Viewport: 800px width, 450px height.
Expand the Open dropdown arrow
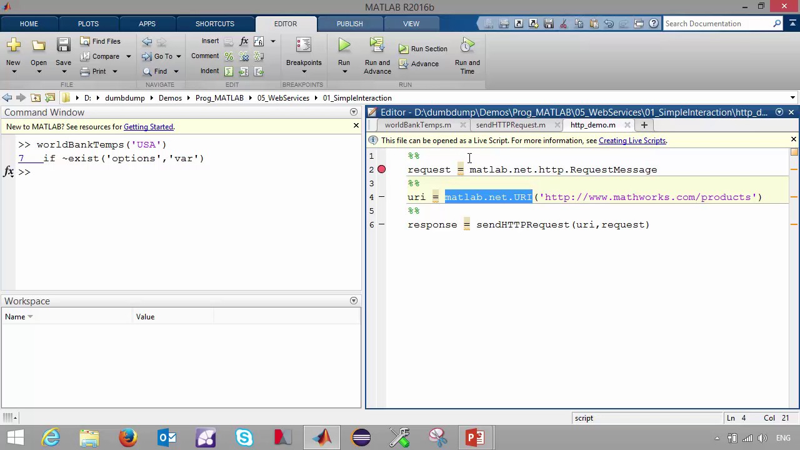(39, 71)
